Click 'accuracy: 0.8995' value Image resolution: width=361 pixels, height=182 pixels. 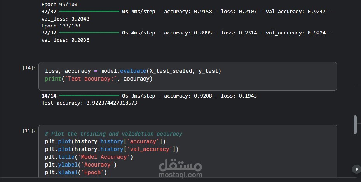[x=188, y=33]
